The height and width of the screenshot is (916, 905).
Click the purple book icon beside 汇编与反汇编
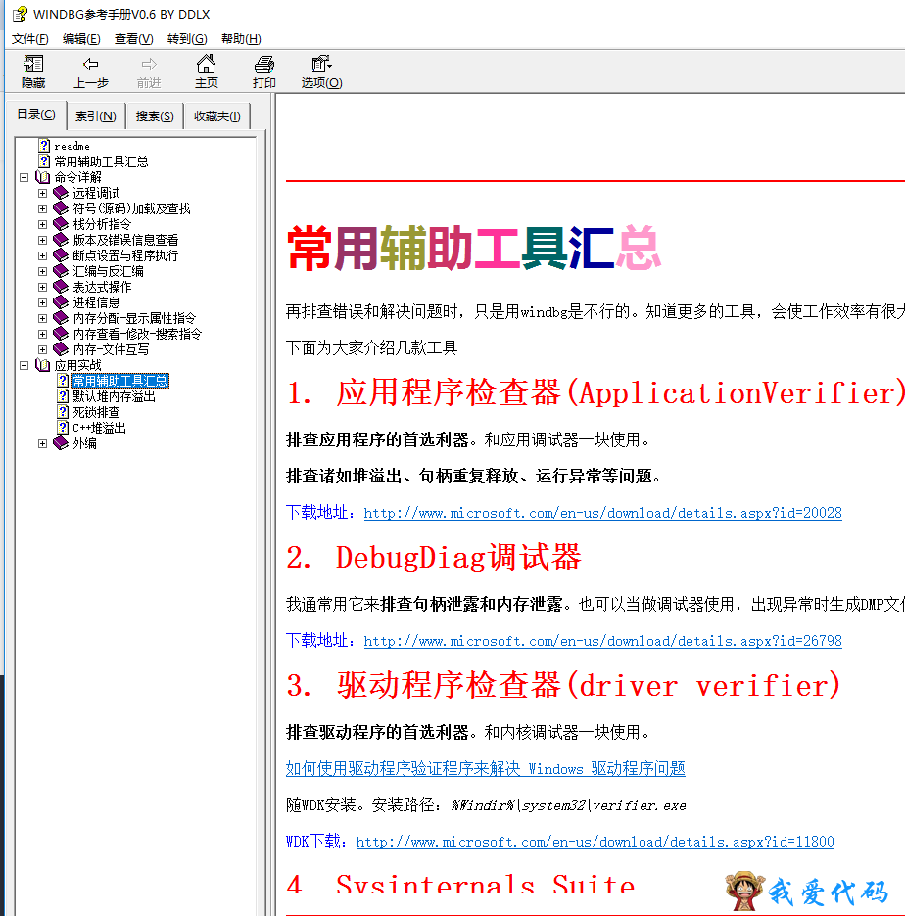(x=61, y=271)
